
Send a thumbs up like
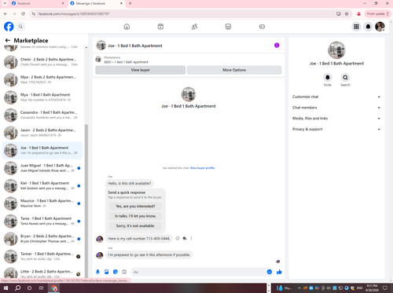click(279, 272)
